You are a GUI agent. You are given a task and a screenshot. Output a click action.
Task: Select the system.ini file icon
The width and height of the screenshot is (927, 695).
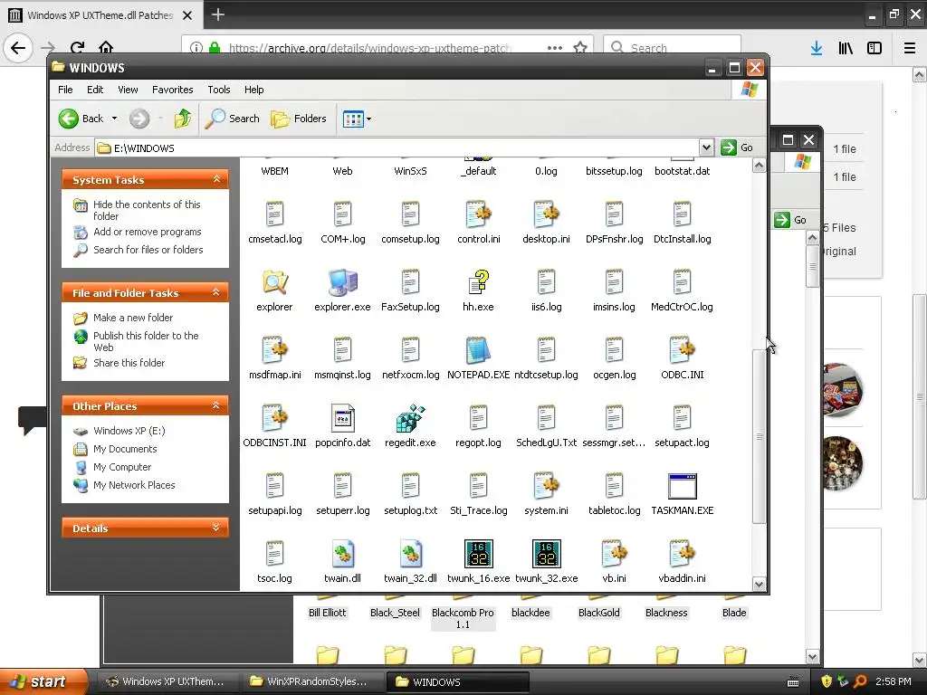tap(546, 486)
